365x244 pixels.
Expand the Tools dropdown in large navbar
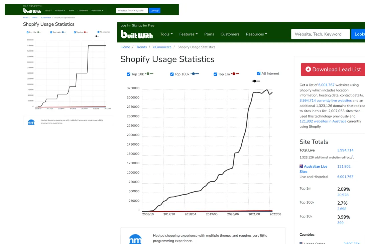coord(166,34)
